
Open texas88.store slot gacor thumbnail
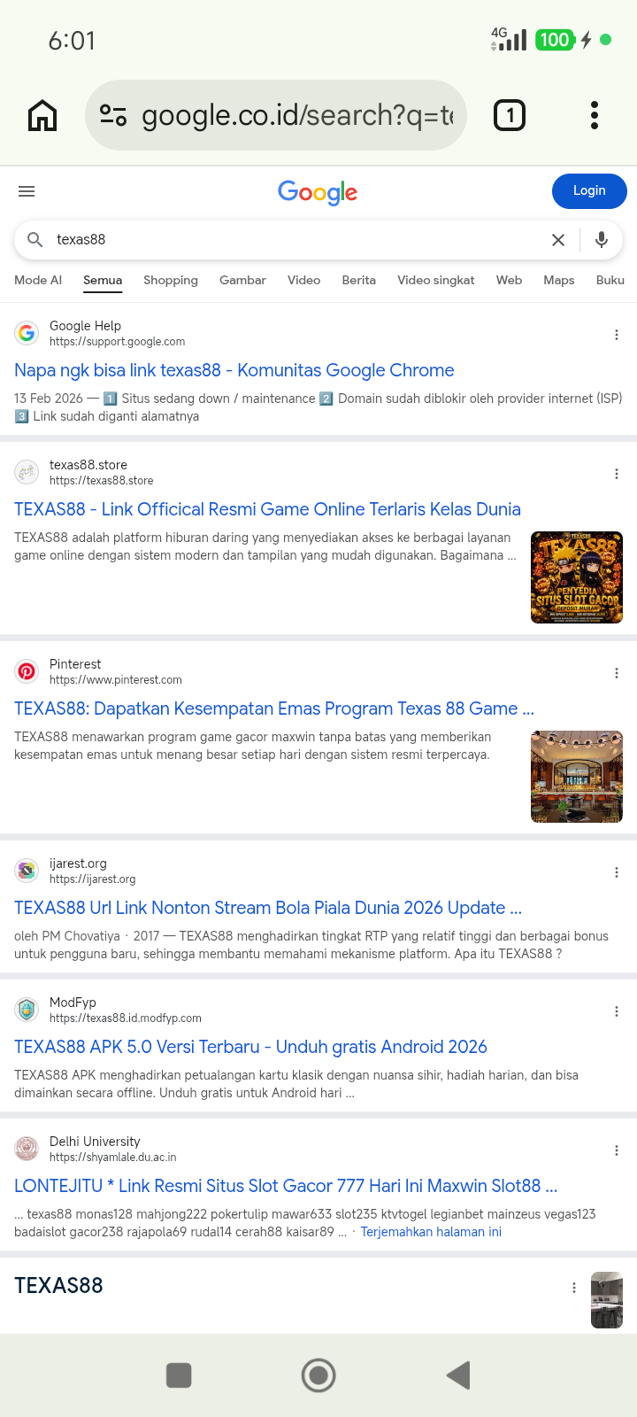[577, 577]
